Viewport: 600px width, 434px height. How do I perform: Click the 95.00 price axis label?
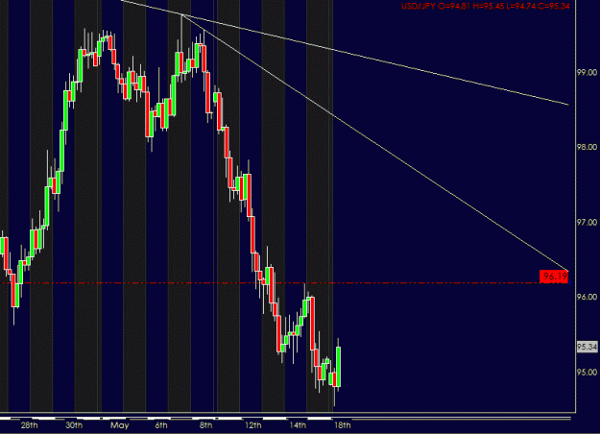[587, 372]
